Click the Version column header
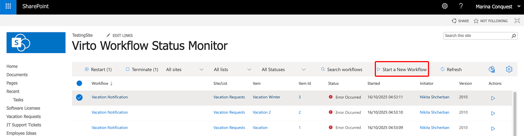 pyautogui.click(x=465, y=83)
